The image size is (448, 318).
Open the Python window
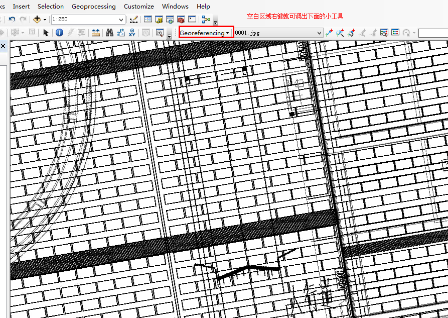(192, 19)
